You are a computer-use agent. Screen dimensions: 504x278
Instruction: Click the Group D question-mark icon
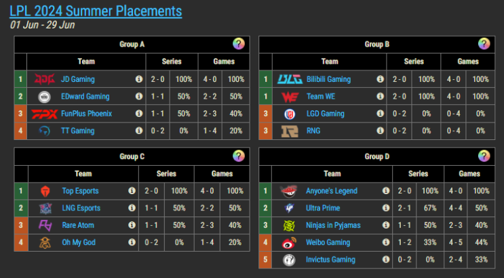(484, 156)
